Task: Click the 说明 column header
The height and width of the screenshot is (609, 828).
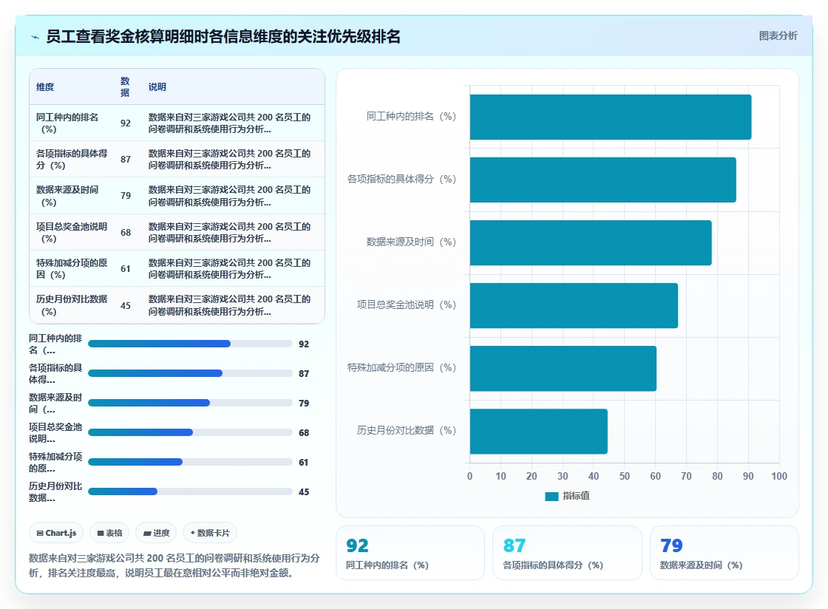Action: pyautogui.click(x=157, y=87)
